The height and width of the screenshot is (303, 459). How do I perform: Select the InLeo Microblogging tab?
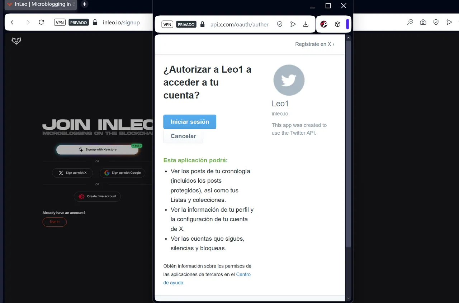point(41,4)
